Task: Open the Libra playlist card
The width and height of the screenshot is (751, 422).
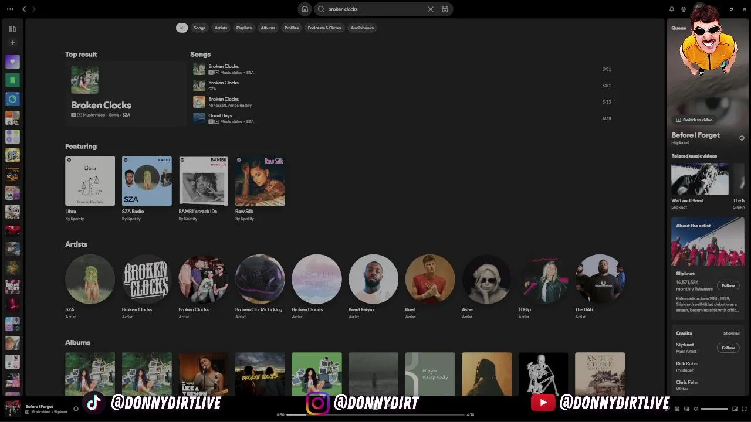Action: (90, 189)
